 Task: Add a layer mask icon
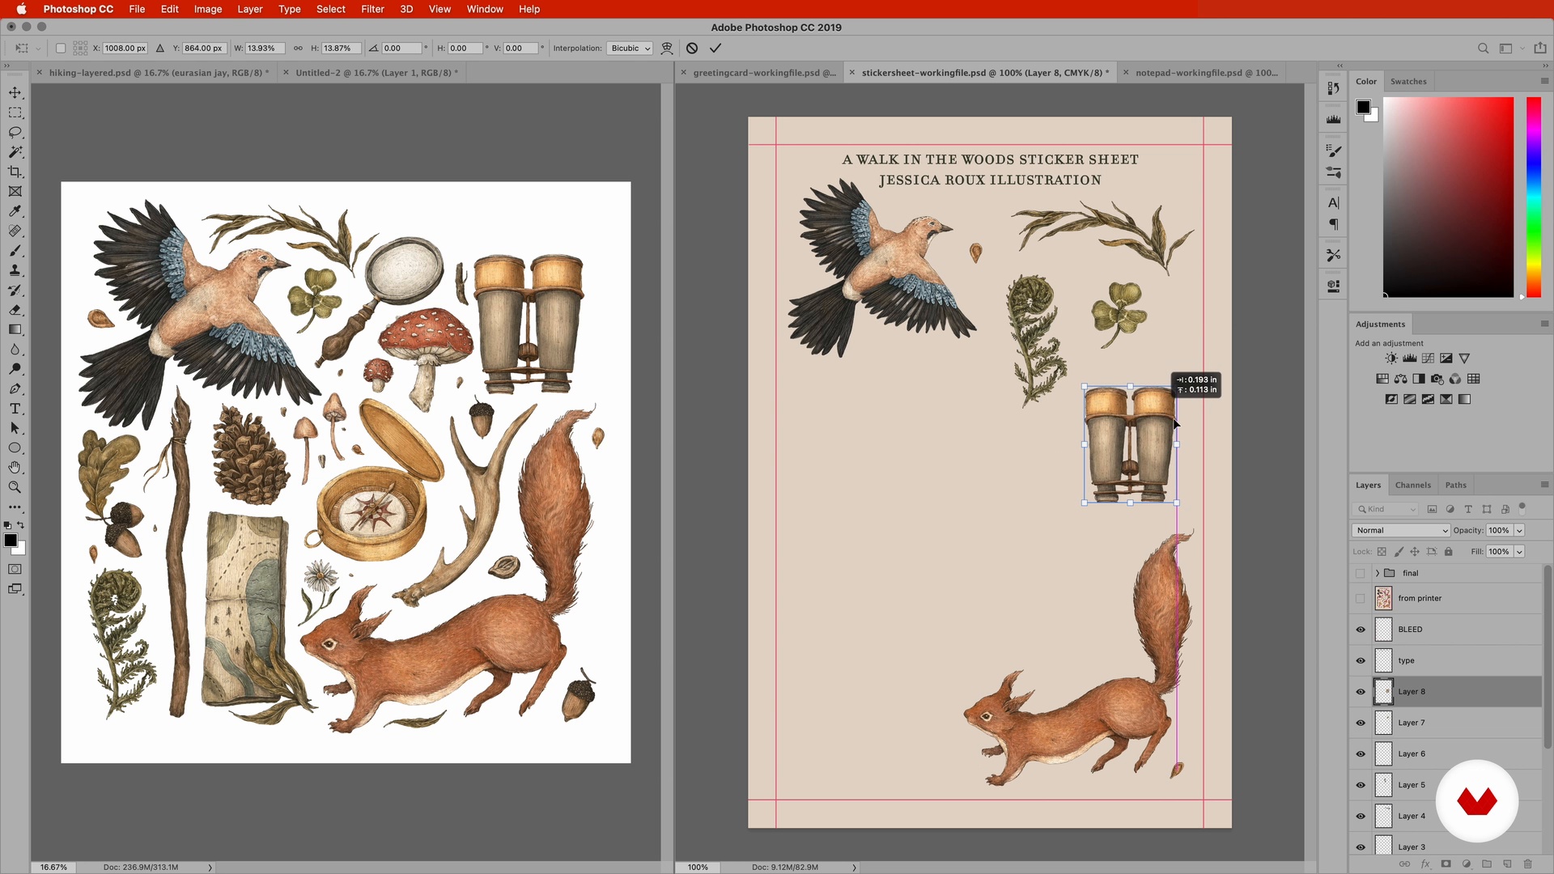tap(1446, 864)
